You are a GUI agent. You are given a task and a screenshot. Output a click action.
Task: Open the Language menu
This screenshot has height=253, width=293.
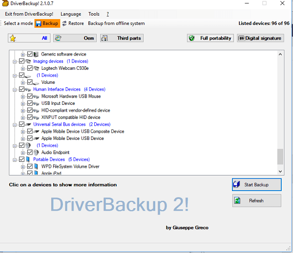pos(71,14)
